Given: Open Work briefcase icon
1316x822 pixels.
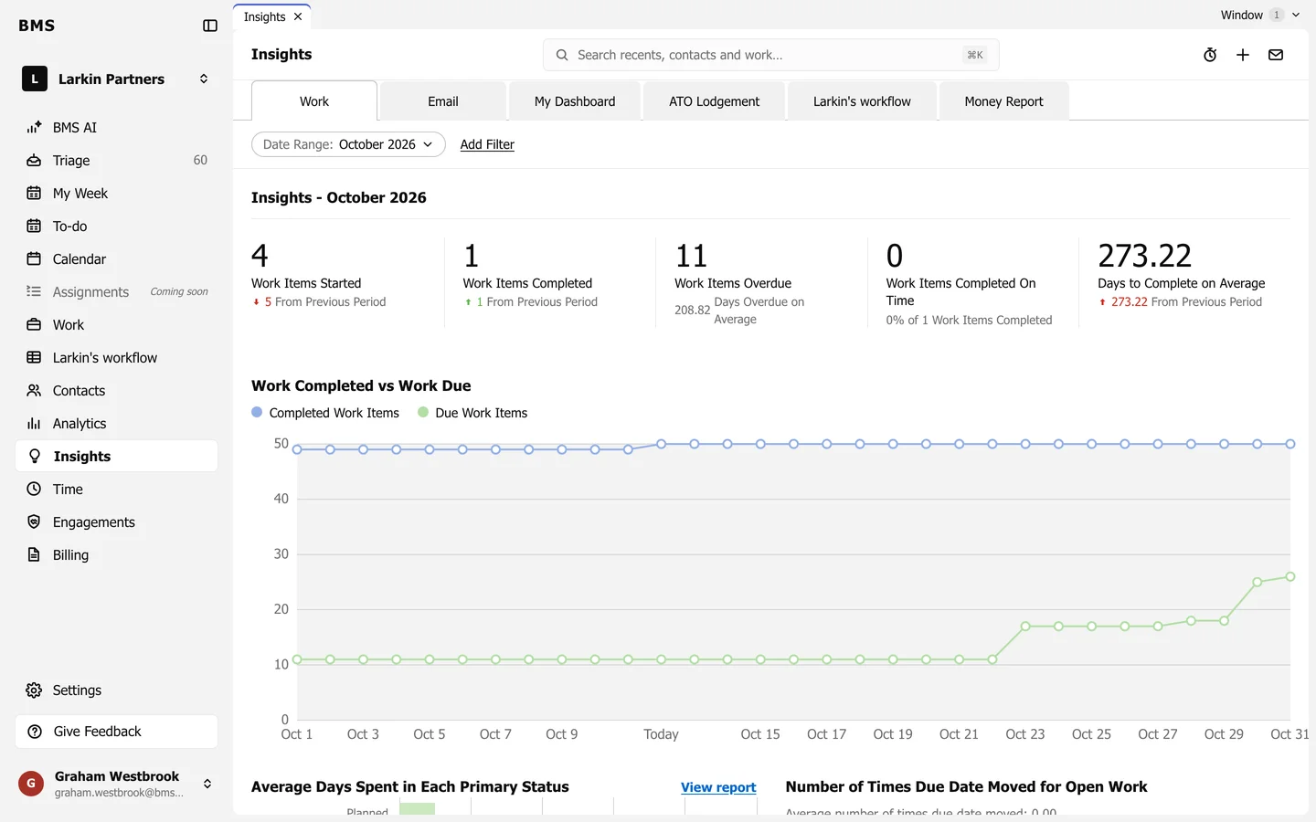Looking at the screenshot, I should pyautogui.click(x=34, y=325).
